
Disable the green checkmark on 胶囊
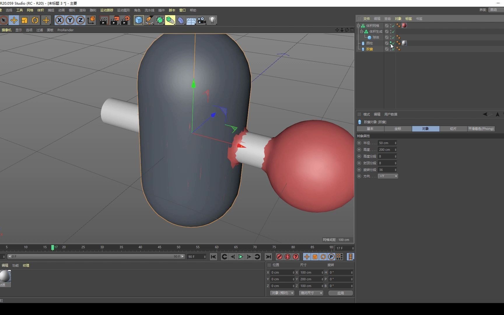click(393, 49)
